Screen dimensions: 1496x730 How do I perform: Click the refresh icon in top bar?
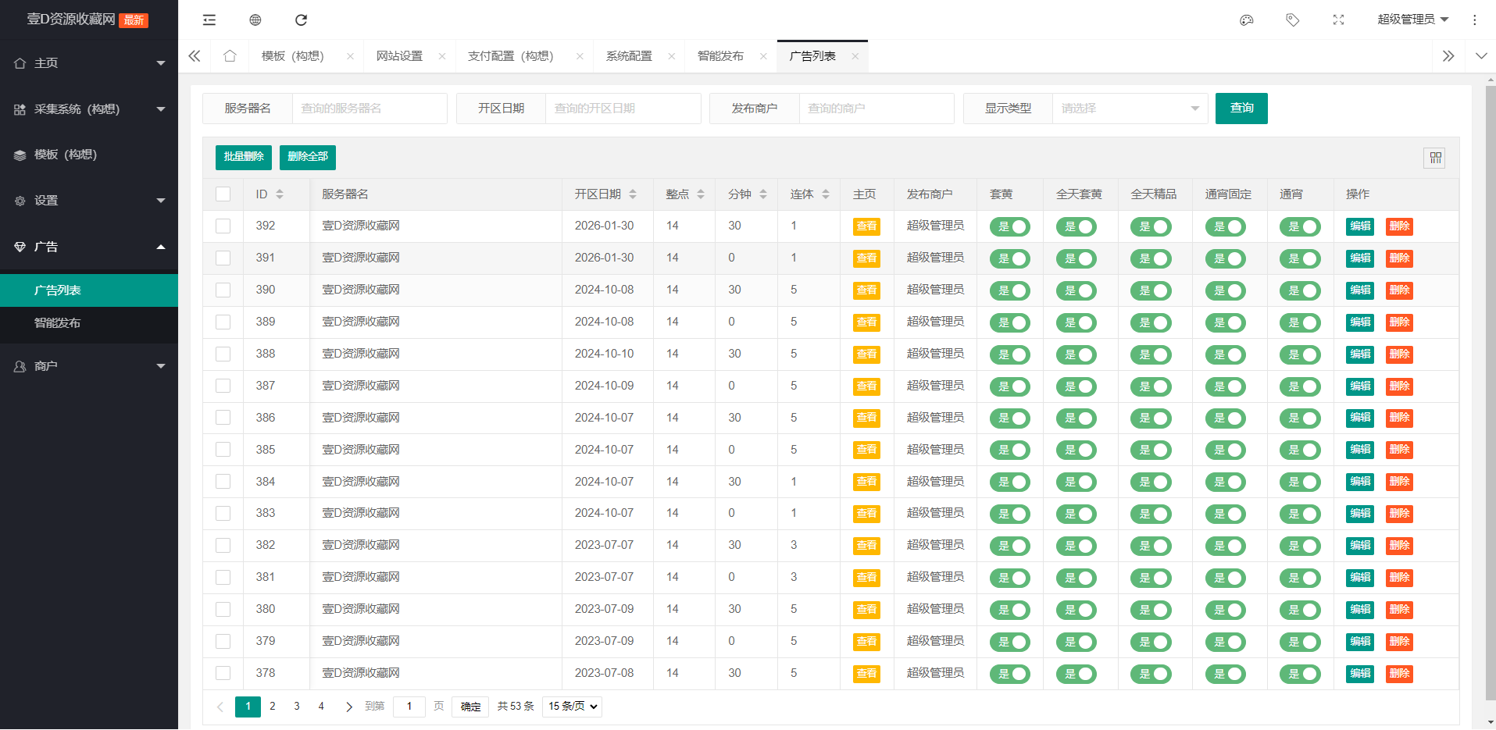(x=301, y=20)
